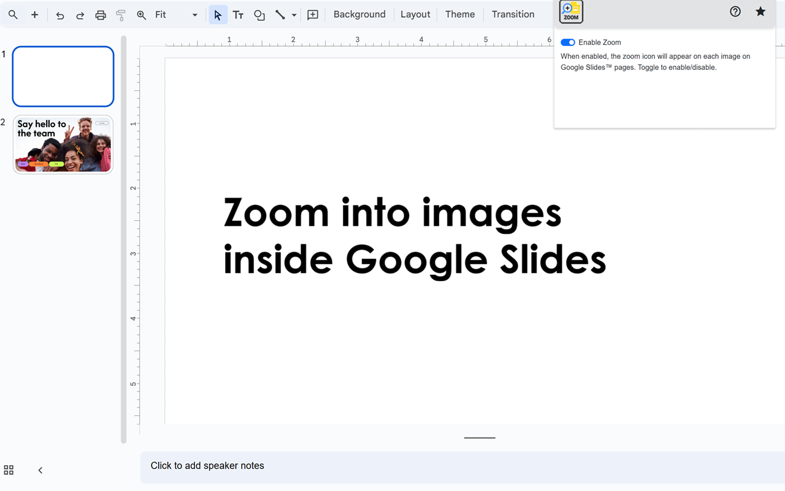The image size is (785, 491).
Task: Select slide 1 thumbnail in filmstrip
Action: click(63, 77)
